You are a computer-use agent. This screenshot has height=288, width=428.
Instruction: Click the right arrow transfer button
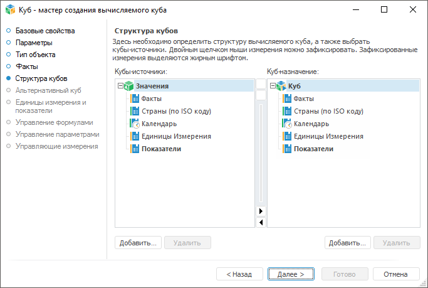261,211
